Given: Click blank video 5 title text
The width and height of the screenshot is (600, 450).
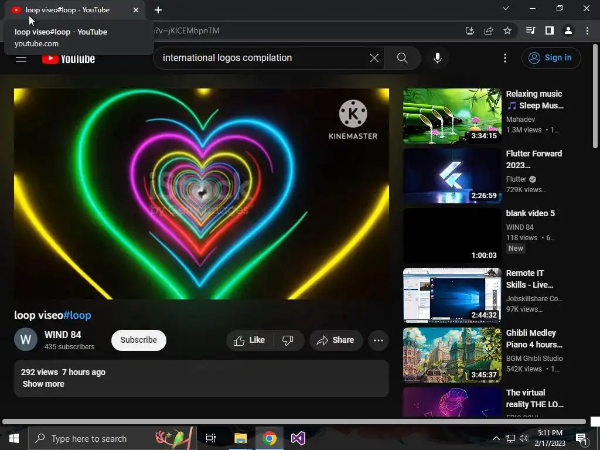Looking at the screenshot, I should [530, 213].
